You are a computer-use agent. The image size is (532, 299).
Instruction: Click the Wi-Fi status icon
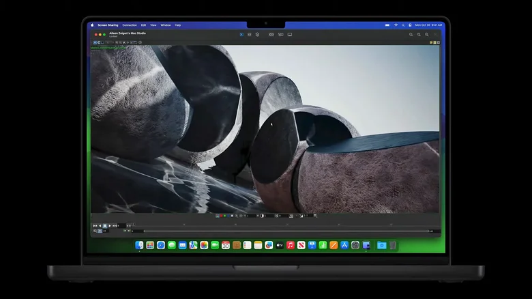396,25
